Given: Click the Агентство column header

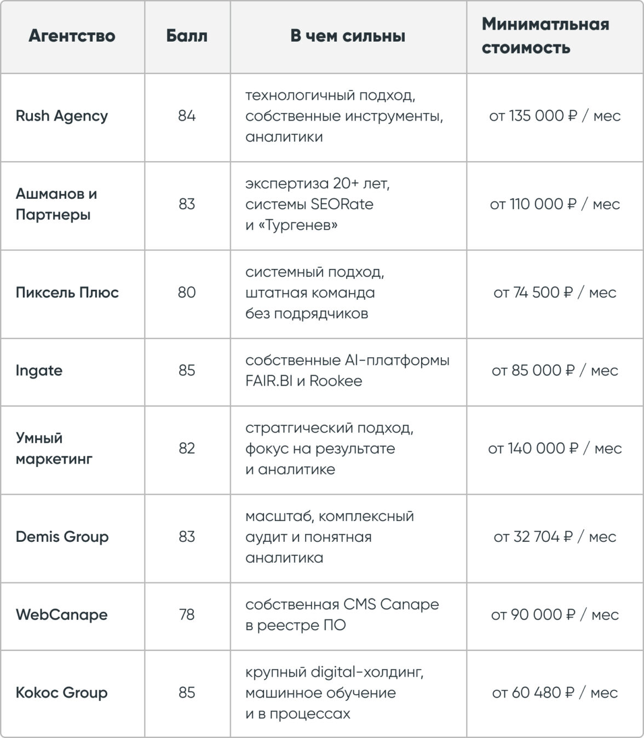Looking at the screenshot, I should (72, 36).
